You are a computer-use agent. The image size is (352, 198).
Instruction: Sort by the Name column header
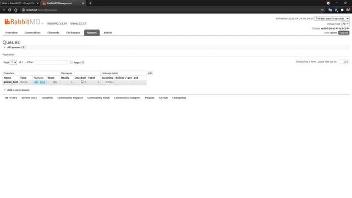click(7, 78)
